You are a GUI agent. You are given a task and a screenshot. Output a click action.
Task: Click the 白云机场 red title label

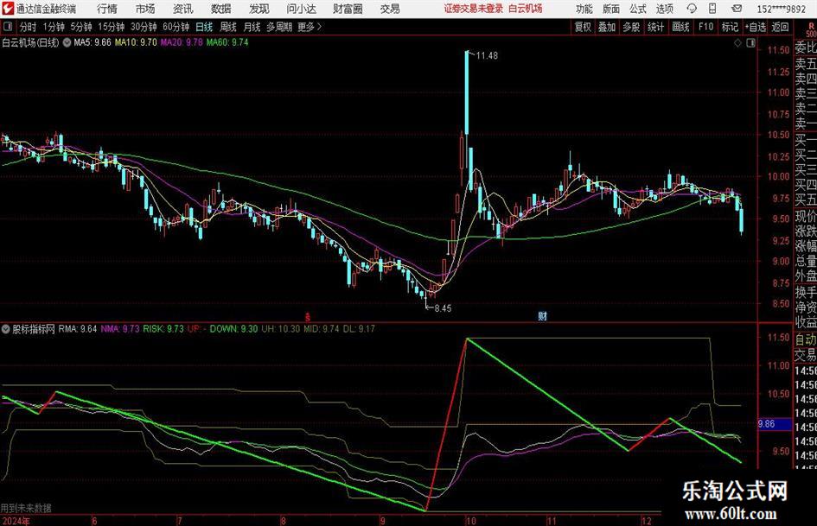[x=526, y=9]
